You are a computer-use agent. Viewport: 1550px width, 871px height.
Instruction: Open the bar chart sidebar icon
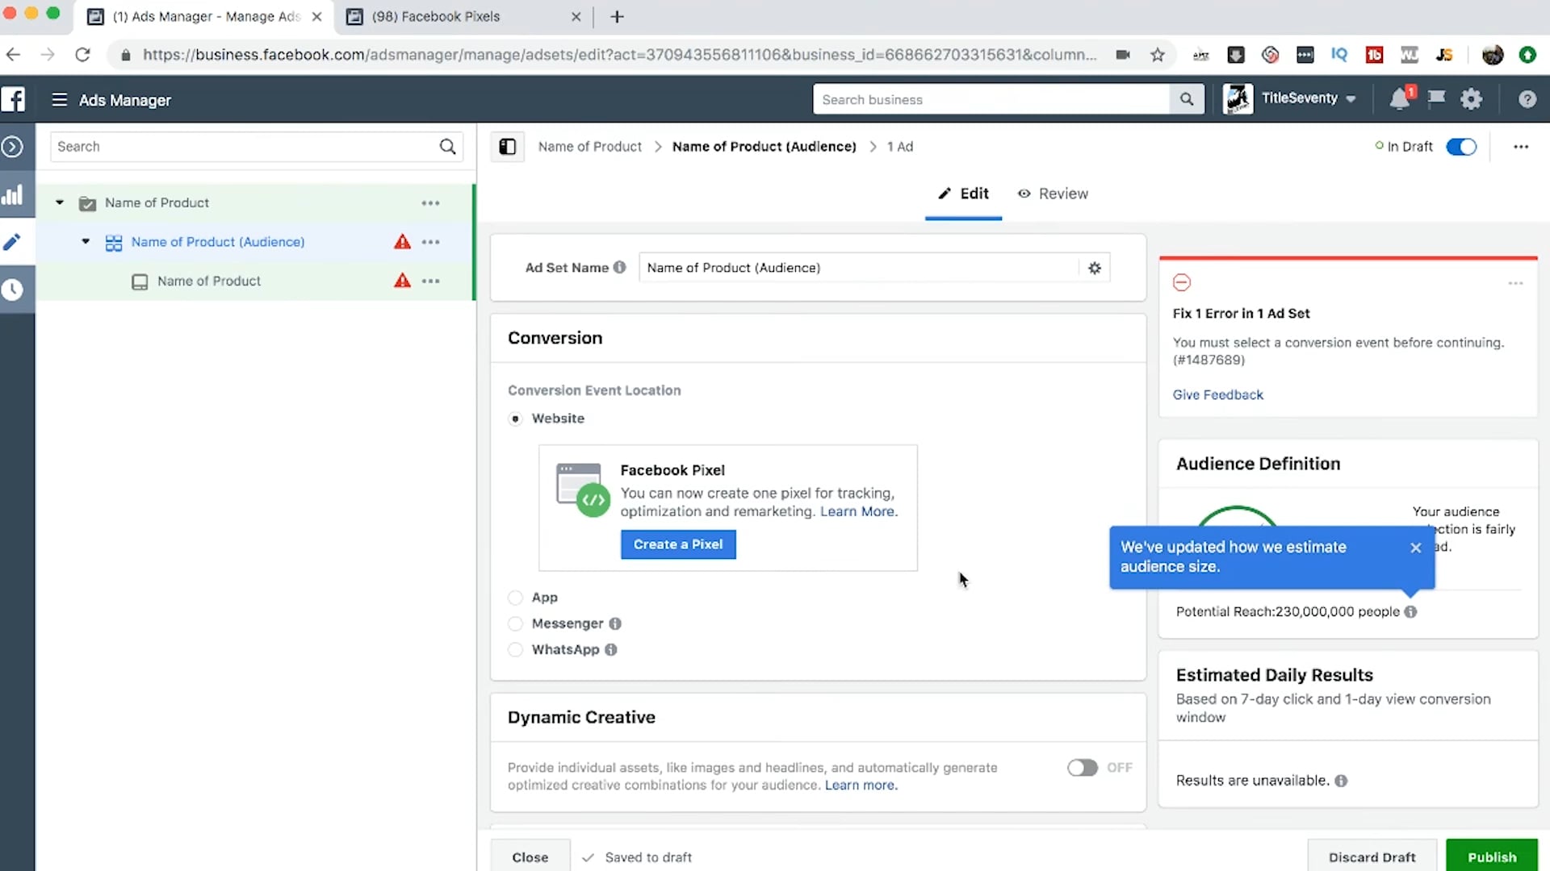(12, 194)
